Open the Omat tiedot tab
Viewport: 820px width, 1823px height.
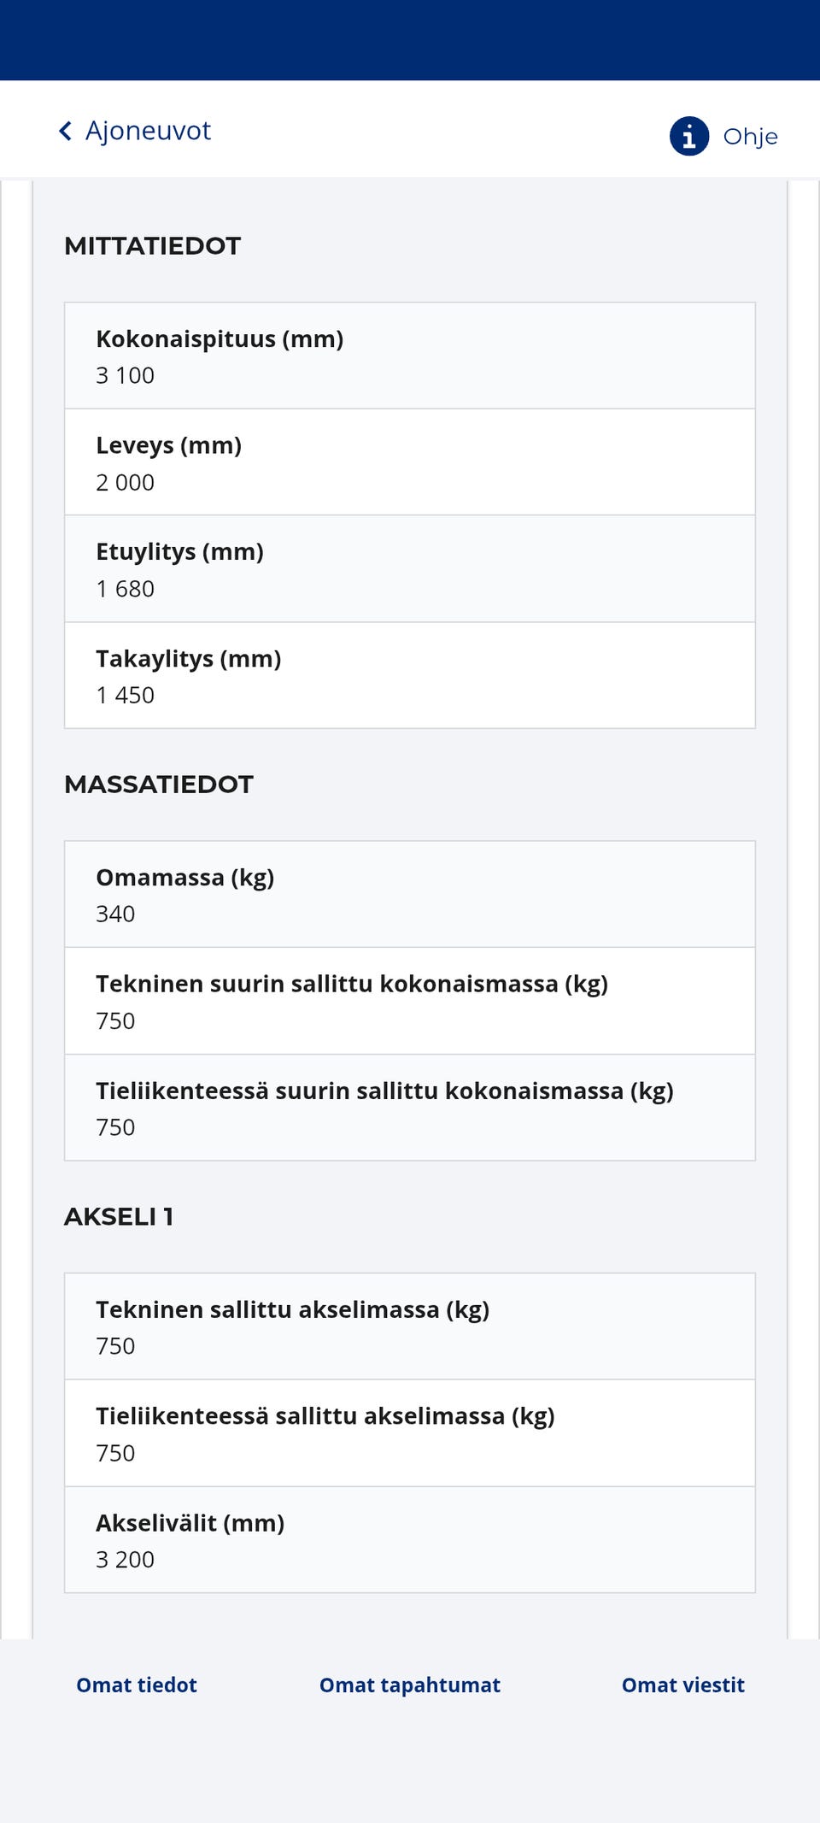point(137,1685)
